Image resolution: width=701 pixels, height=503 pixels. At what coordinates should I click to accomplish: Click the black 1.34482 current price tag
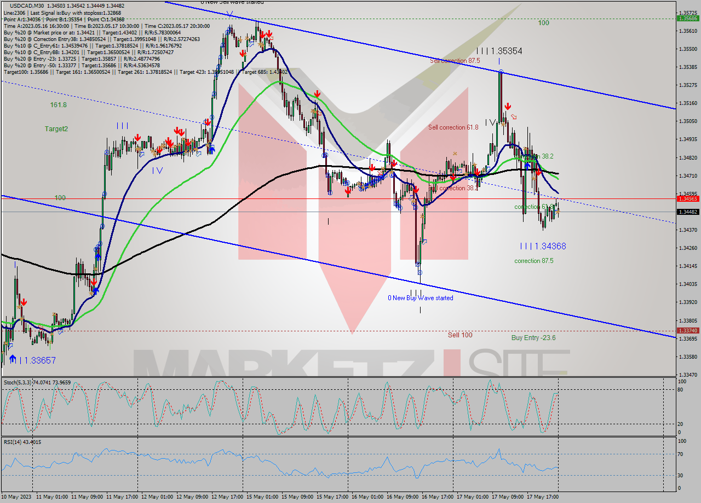pos(688,212)
